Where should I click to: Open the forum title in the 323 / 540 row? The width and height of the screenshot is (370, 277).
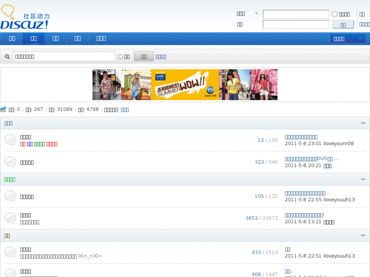27,163
